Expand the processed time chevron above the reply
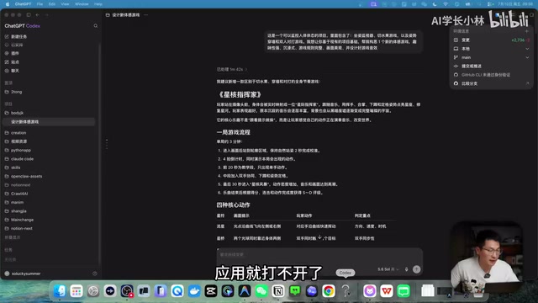538x303 pixels. pyautogui.click(x=246, y=69)
